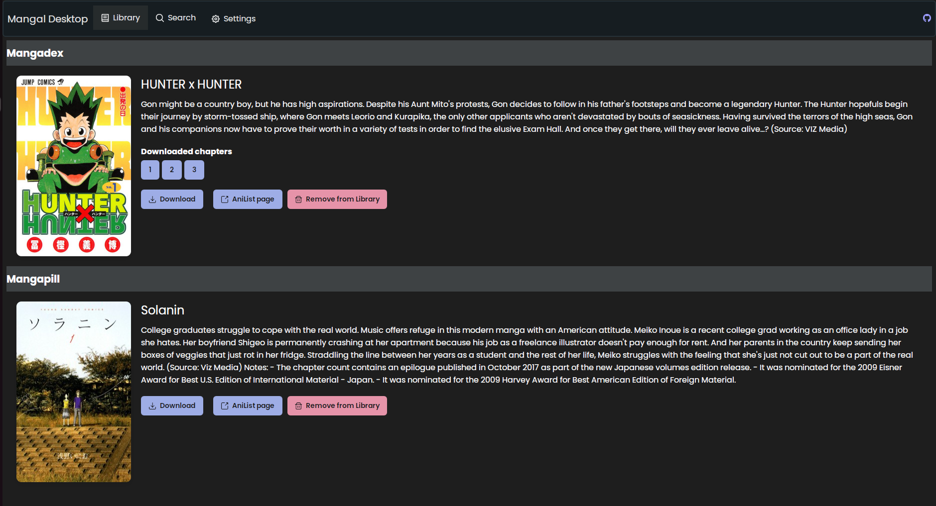The height and width of the screenshot is (506, 936).
Task: Click the HUNTER x HUNTER cover image
Action: [74, 166]
